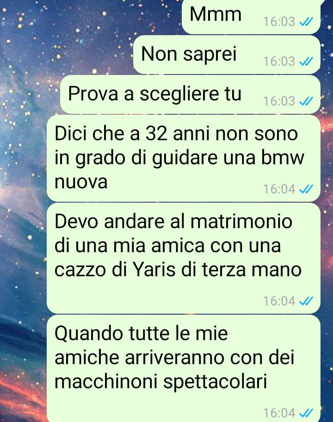Click blue double check on the Yaris message

point(306,301)
